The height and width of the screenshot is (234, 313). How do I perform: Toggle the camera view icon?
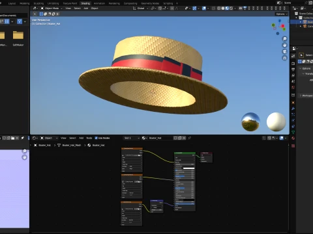coord(284,51)
